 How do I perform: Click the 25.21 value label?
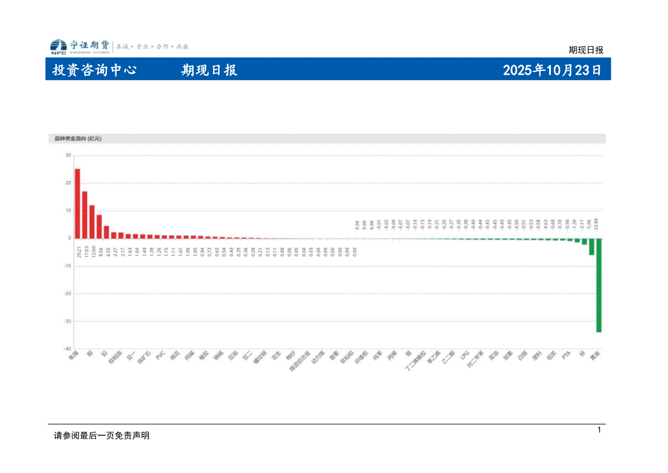[x=78, y=251]
